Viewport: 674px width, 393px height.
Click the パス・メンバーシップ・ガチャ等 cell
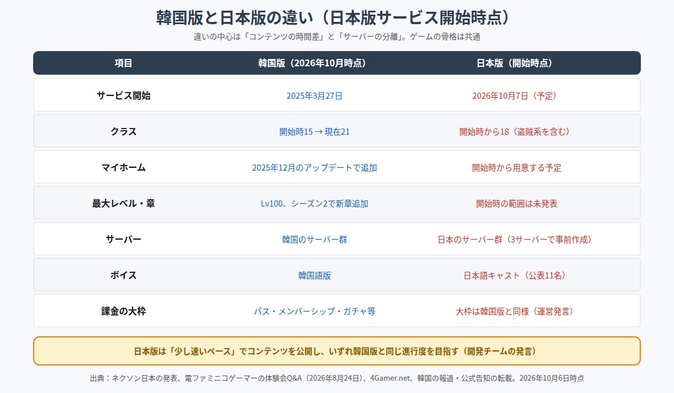click(315, 311)
